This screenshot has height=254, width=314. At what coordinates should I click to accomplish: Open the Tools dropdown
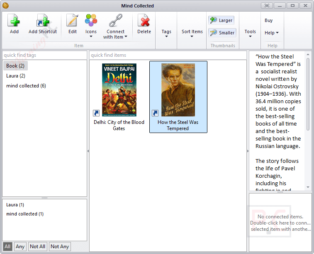250,33
